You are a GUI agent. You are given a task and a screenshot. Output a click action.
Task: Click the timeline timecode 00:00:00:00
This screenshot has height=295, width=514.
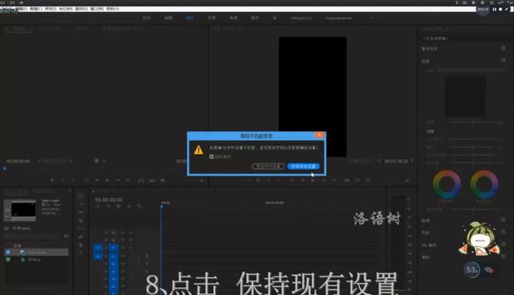(109, 200)
